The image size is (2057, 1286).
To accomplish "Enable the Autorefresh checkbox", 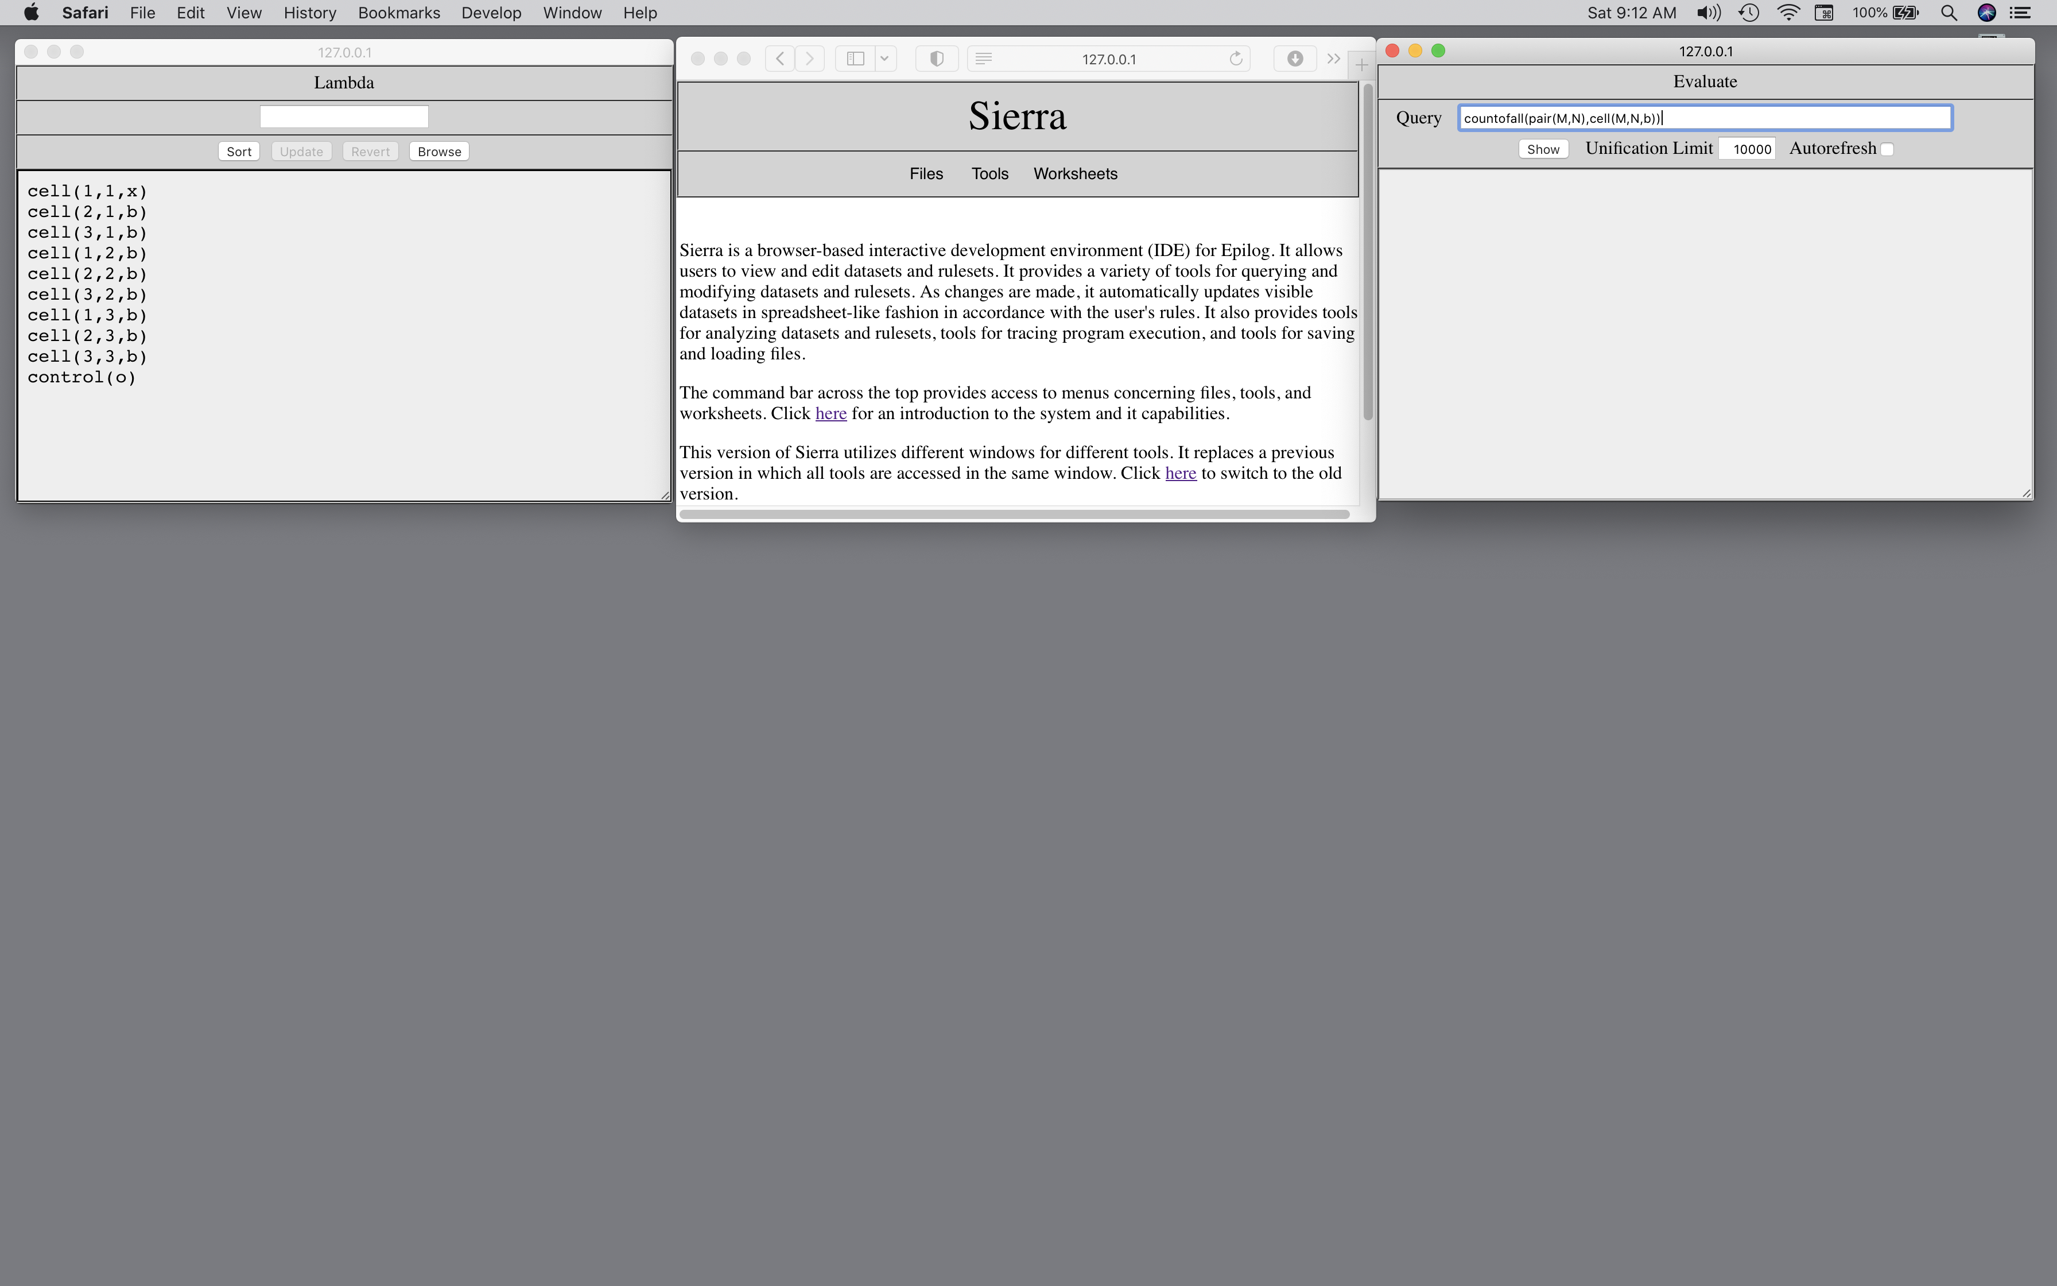I will click(1887, 150).
